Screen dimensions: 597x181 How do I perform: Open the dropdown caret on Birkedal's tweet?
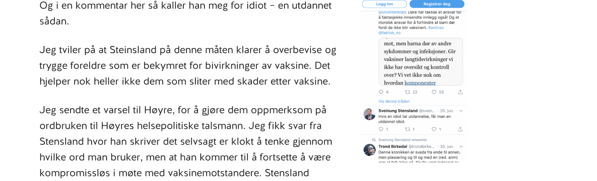461,146
